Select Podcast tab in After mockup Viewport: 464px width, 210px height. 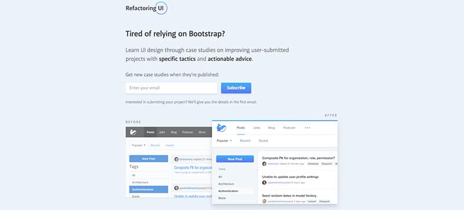289,128
